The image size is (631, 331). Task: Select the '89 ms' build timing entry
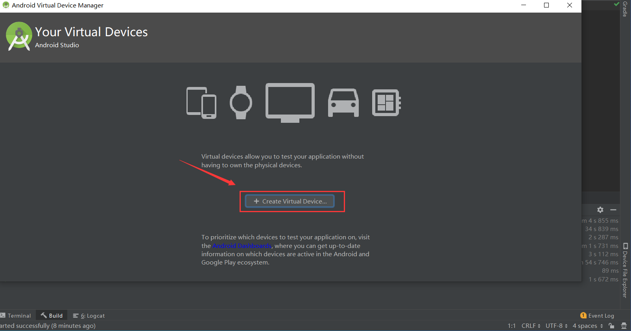click(x=610, y=271)
